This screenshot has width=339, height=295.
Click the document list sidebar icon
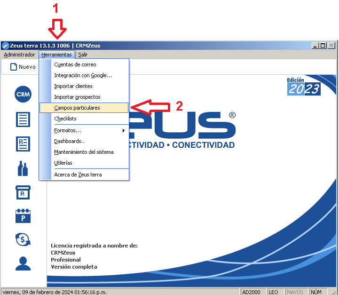click(x=23, y=120)
